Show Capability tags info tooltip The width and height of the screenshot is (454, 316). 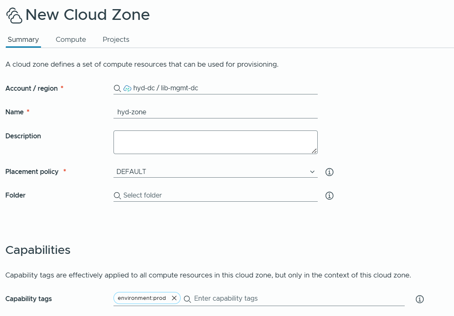coord(420,299)
